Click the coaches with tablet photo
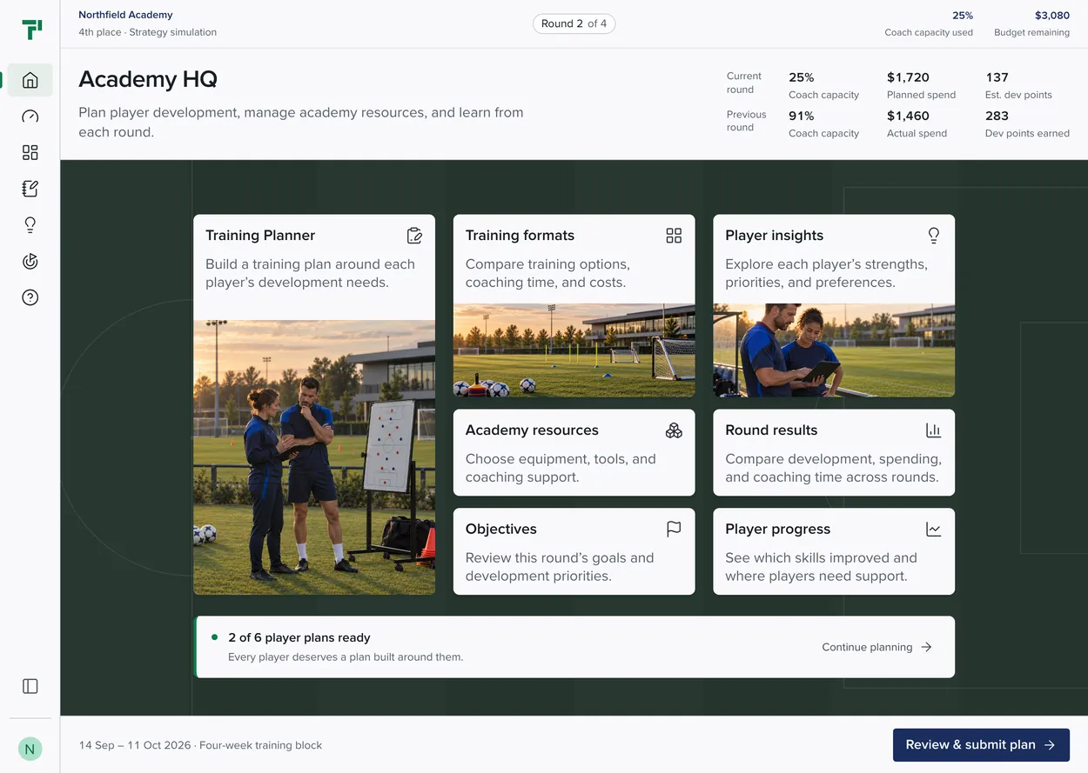Screen dimensions: 1088x773 tap(834, 350)
